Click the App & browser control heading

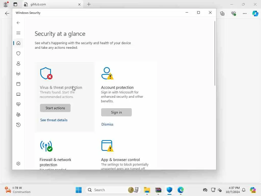click(x=120, y=160)
